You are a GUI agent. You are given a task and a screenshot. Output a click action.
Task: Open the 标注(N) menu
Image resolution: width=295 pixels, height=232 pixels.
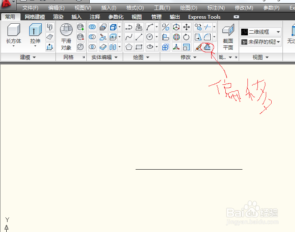216,8
